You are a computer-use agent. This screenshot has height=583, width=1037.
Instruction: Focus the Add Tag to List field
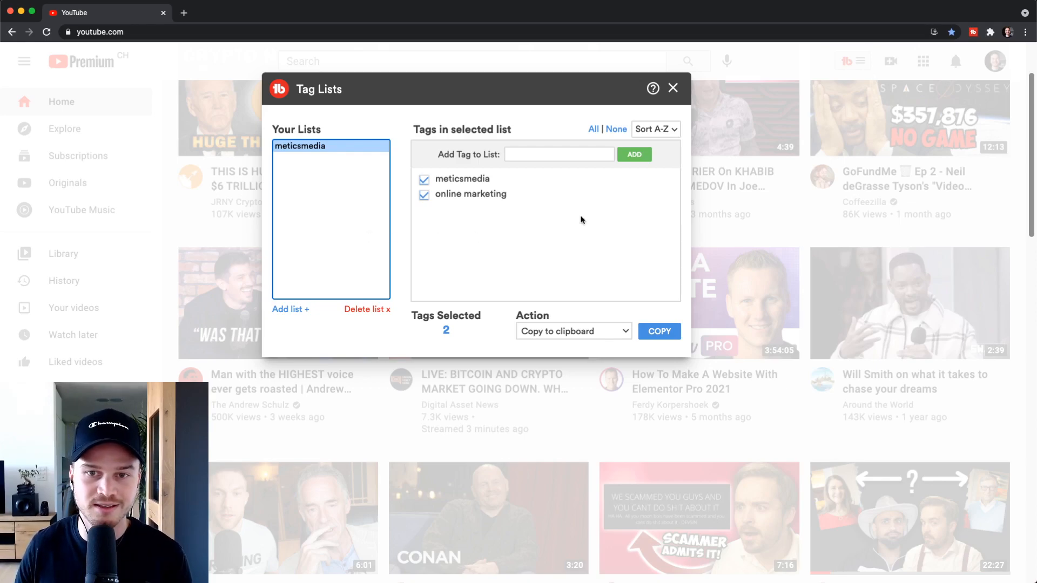pyautogui.click(x=560, y=154)
